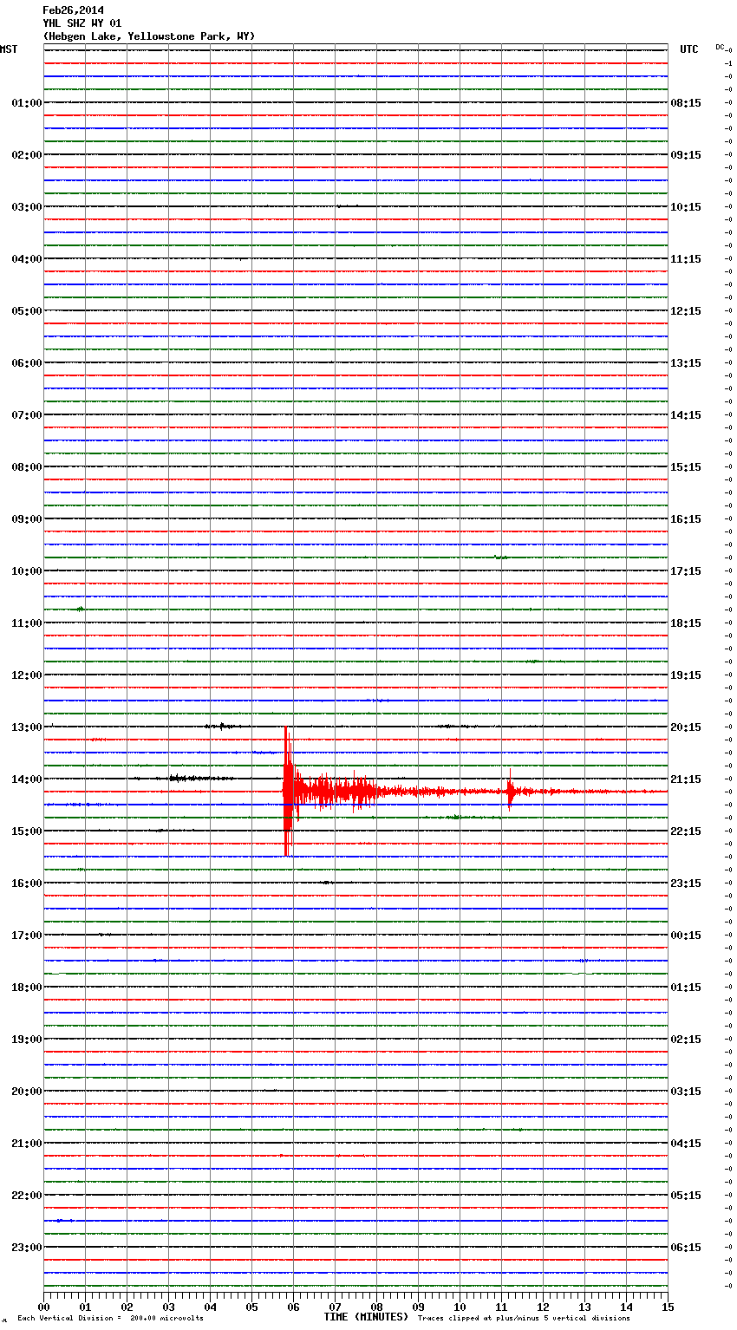Click the vertical division 200.00 microvolts note
The height and width of the screenshot is (1330, 737).
pos(110,1319)
